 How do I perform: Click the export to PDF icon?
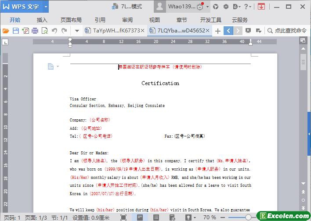[x=25, y=31]
